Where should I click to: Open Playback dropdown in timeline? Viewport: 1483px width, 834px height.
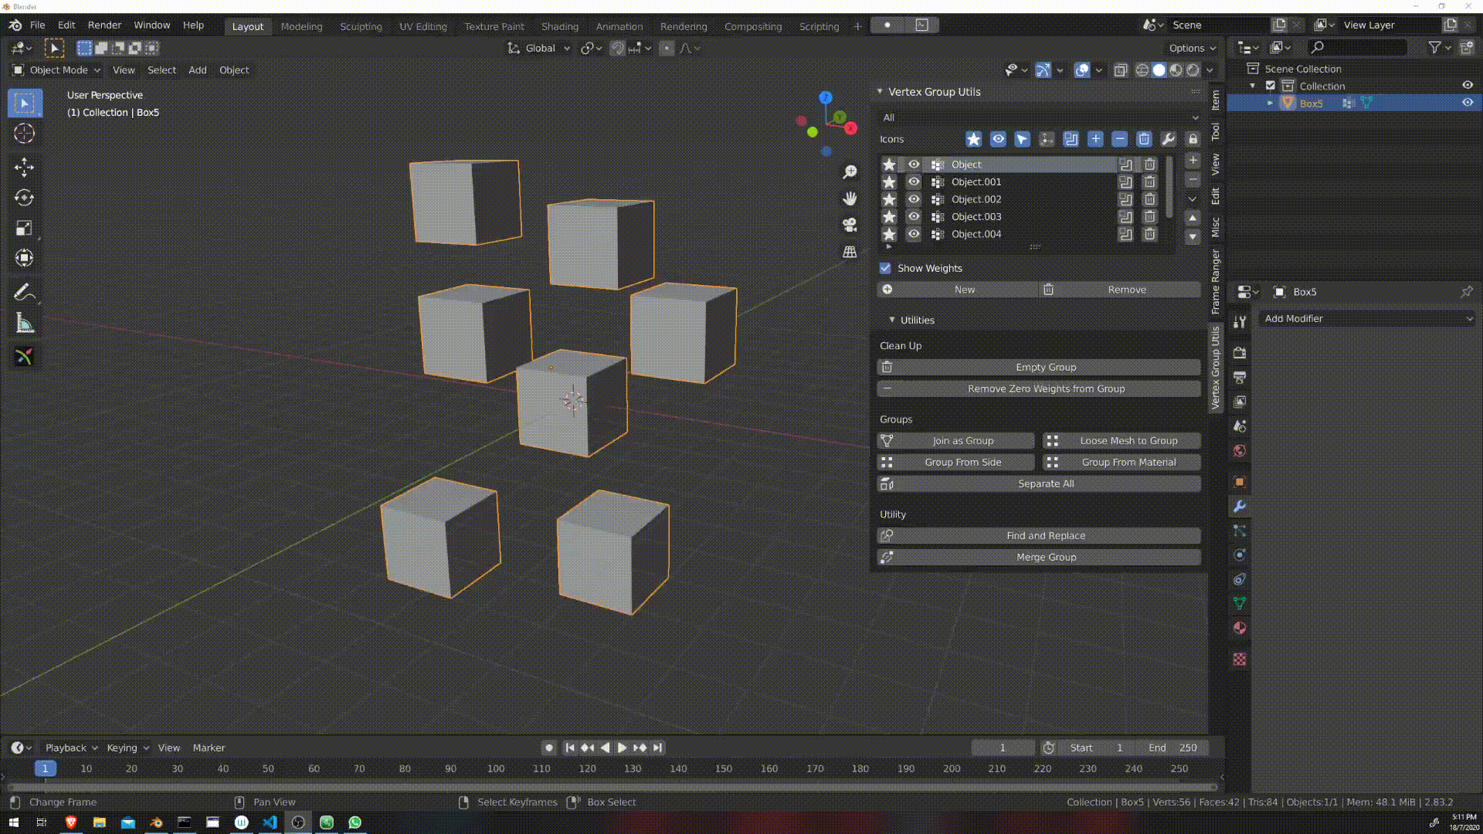(71, 748)
